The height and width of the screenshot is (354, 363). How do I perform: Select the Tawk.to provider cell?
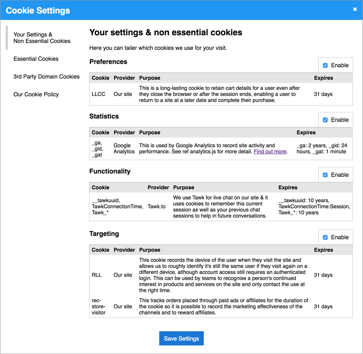[x=156, y=206]
